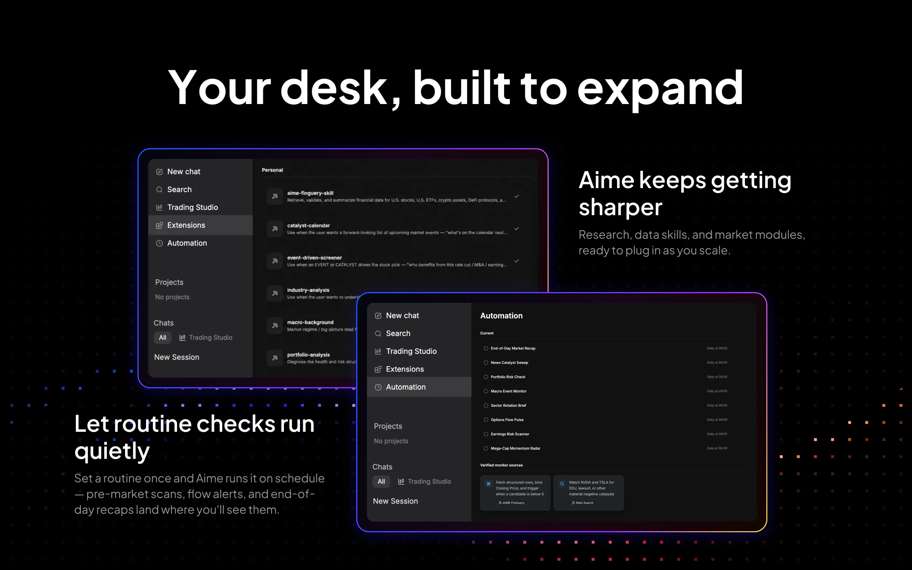
Task: Click New chat pencil icon in Extensions window
Action: (x=159, y=172)
